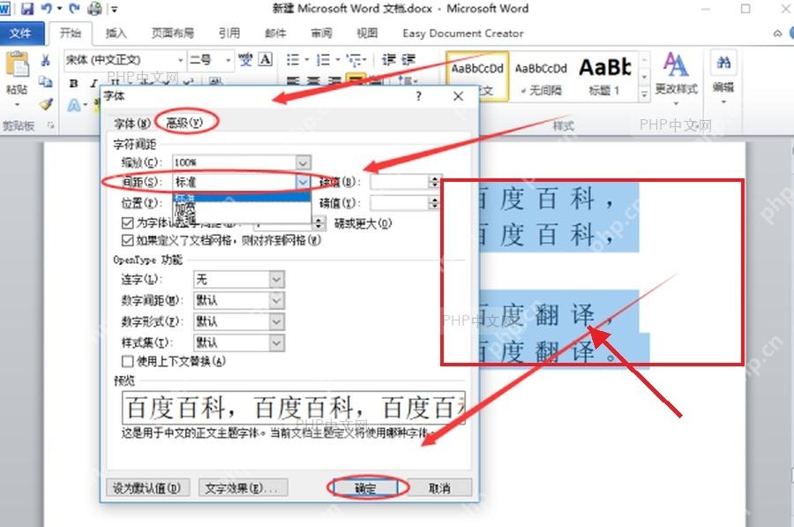
Task: Adjust the position 磅值(Y) spinner arrows
Action: click(434, 203)
